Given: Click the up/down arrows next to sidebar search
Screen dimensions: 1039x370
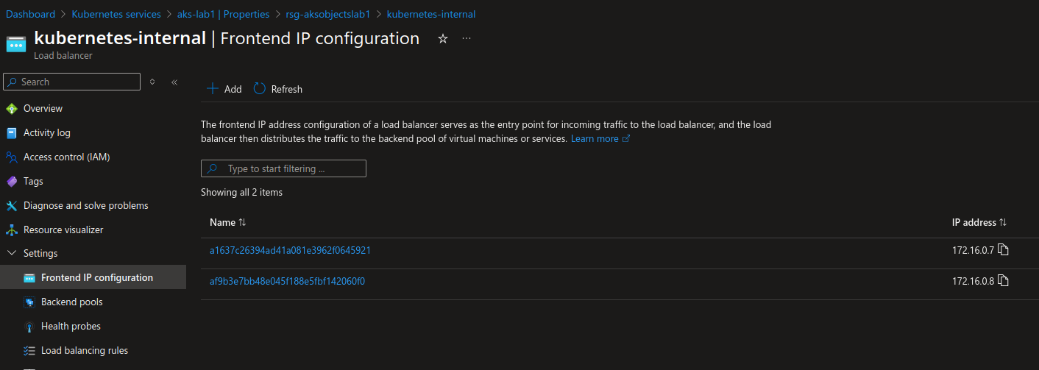Looking at the screenshot, I should pos(152,82).
